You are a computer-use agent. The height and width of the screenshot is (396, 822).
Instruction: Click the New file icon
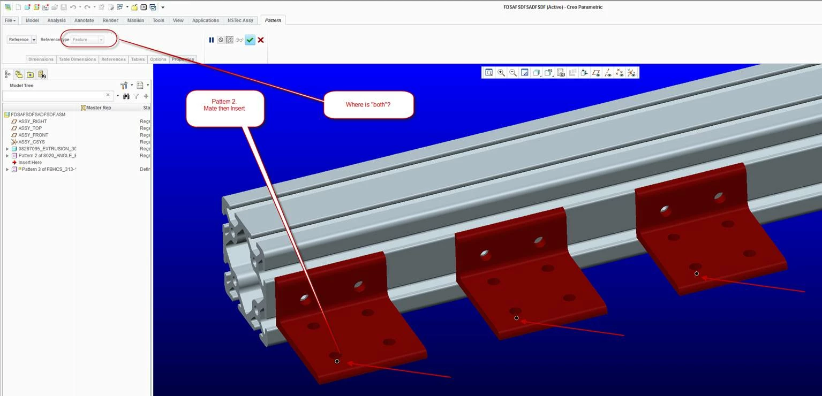(x=18, y=7)
